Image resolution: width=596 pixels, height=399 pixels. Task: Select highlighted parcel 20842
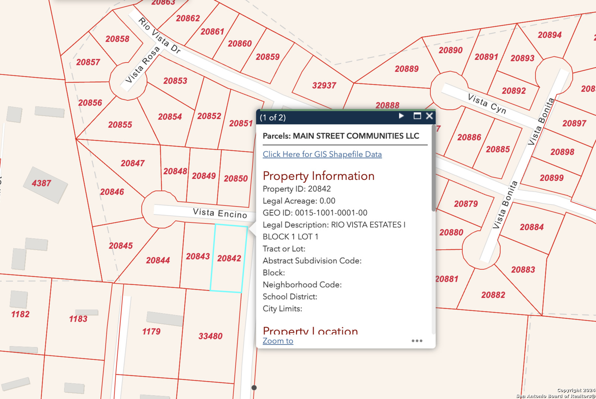(x=229, y=258)
